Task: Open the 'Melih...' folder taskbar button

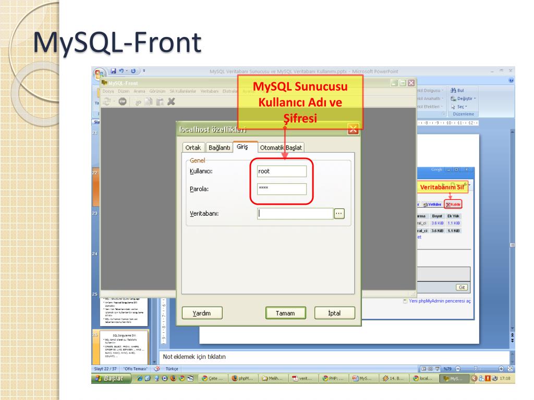Action: (273, 378)
